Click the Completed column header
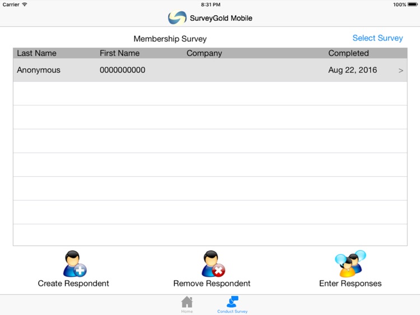Image resolution: width=420 pixels, height=315 pixels. click(348, 53)
